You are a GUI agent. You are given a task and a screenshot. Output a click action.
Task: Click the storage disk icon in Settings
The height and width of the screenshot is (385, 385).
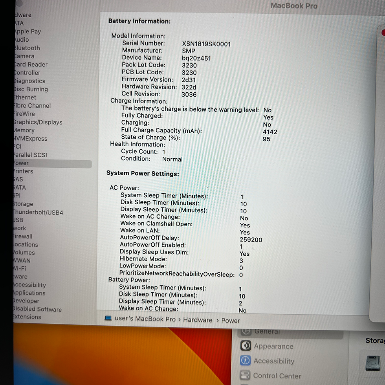click(x=373, y=363)
